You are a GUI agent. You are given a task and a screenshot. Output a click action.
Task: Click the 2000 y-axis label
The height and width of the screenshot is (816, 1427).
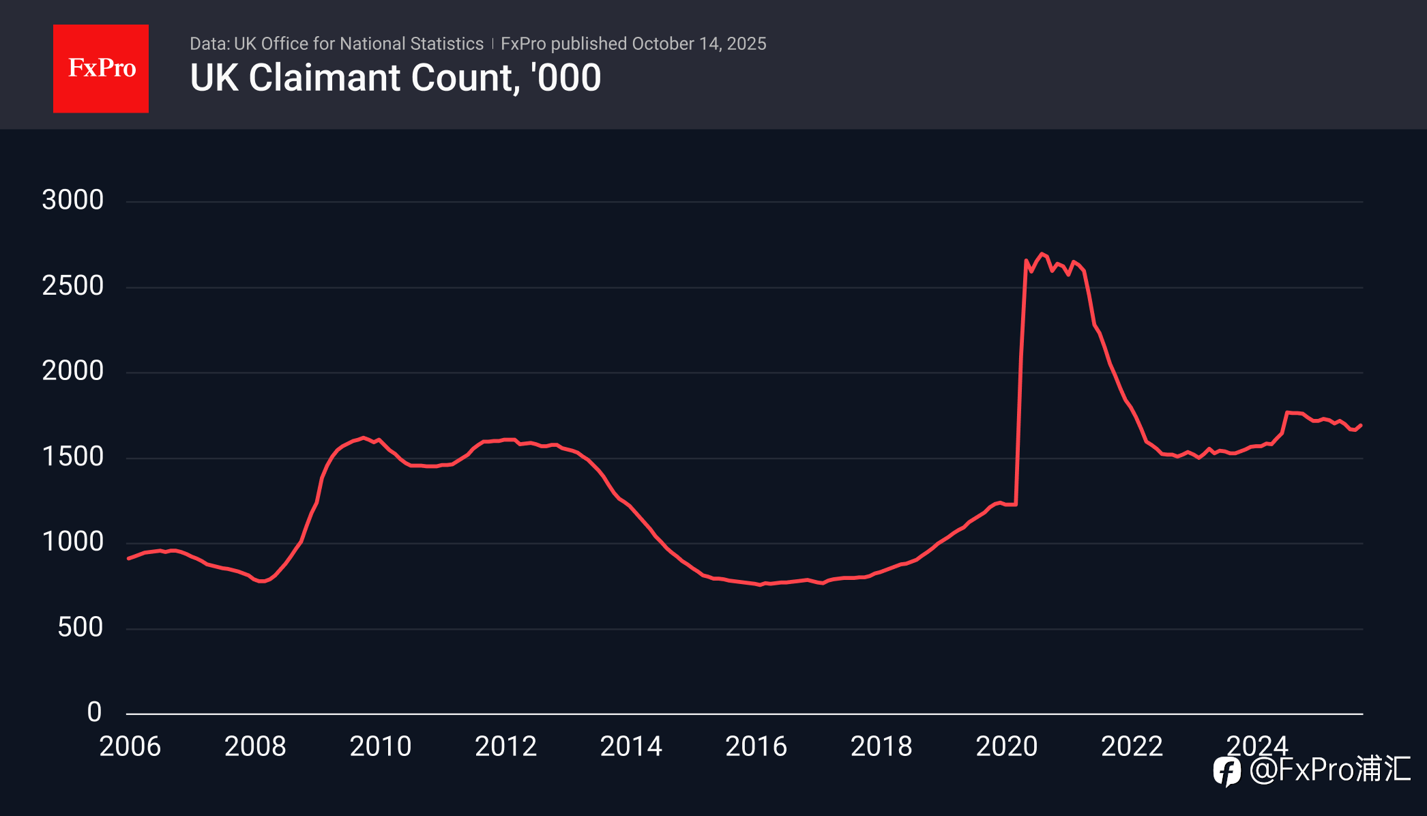[72, 371]
